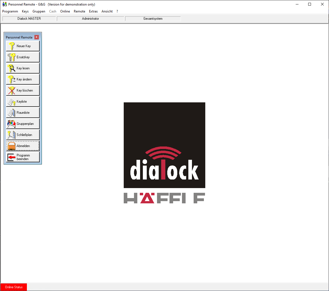Select the Ersatzkey double-key icon
The height and width of the screenshot is (291, 329).
[x=11, y=57]
